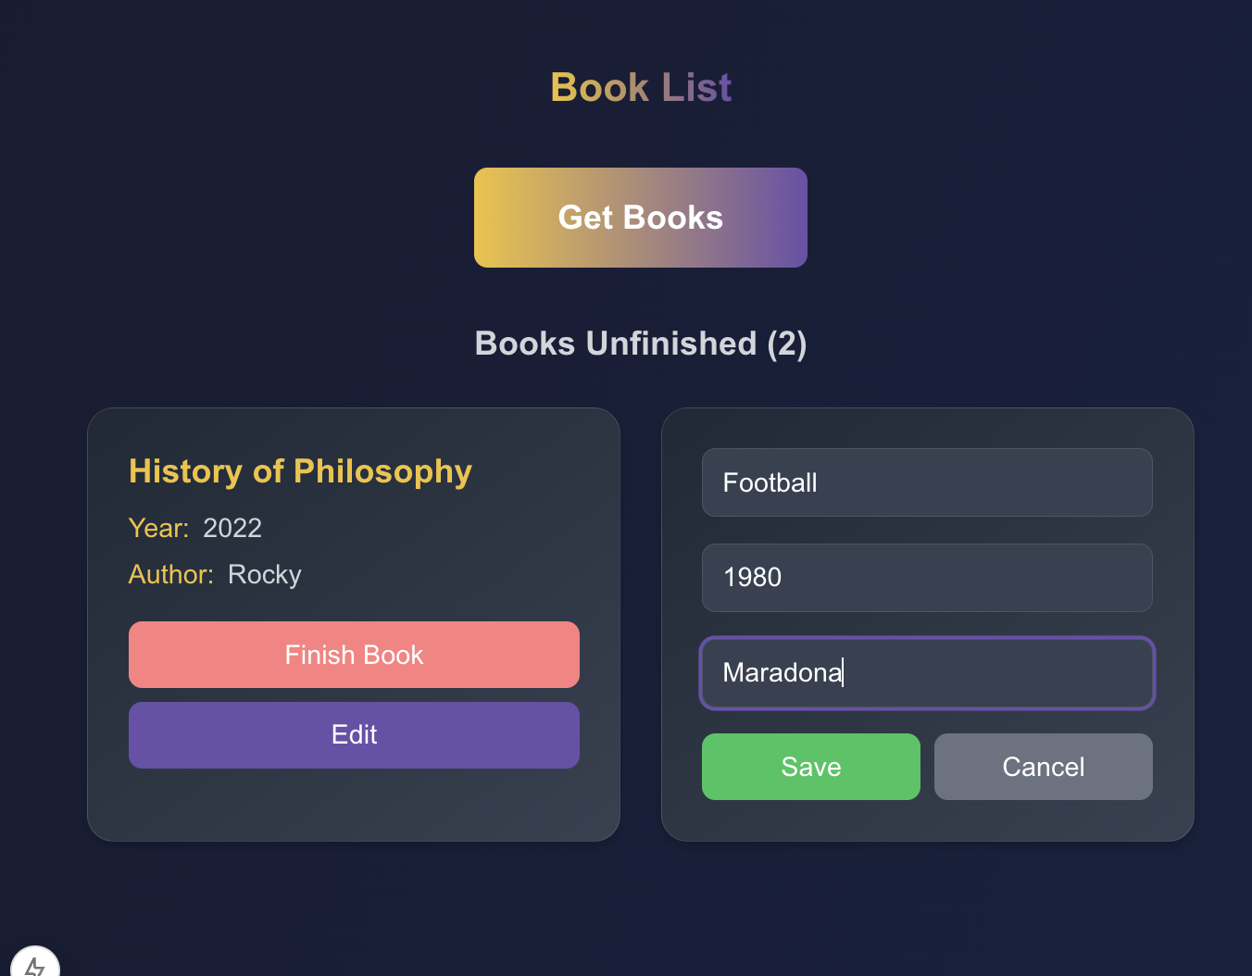Click the word List in the heading
Image resolution: width=1252 pixels, height=976 pixels.
click(696, 88)
